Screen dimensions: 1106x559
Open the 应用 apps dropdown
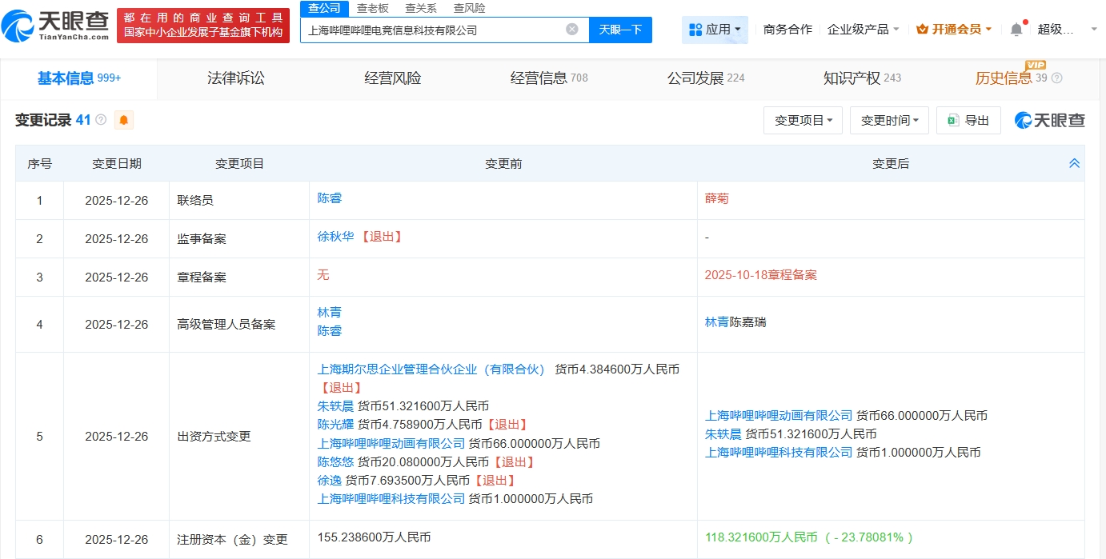(715, 30)
